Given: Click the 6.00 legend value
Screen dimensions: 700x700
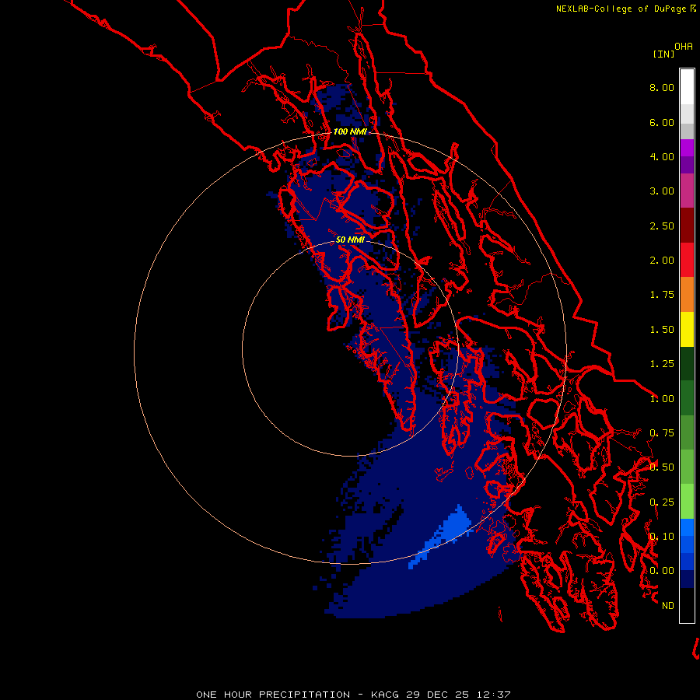Looking at the screenshot, I should pos(662,122).
